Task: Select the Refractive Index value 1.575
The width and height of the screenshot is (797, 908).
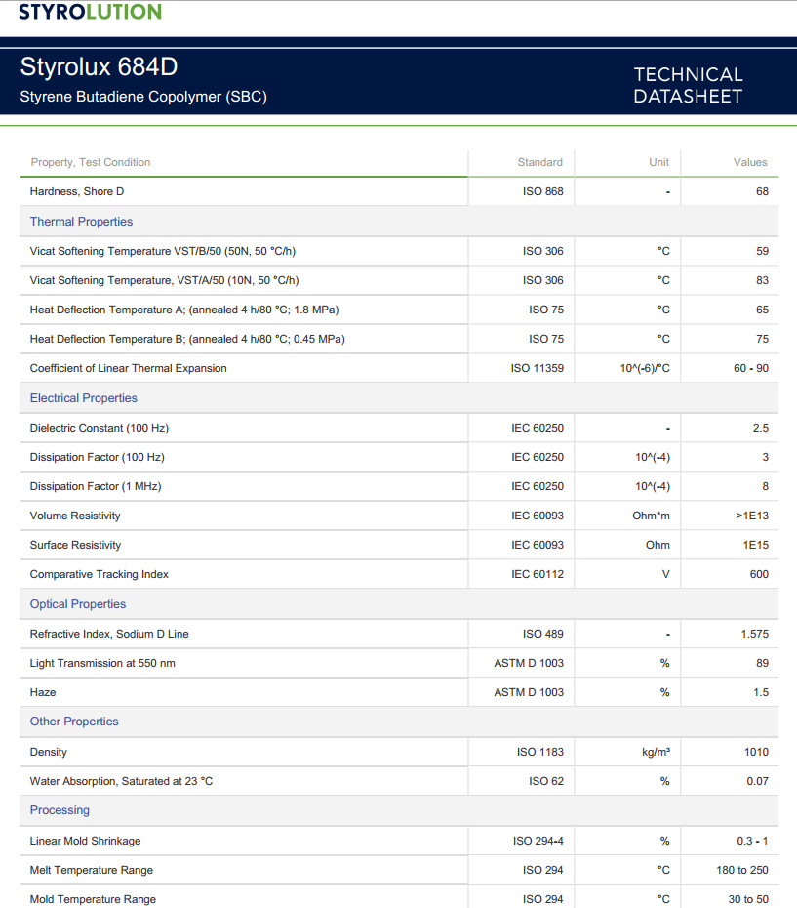Action: [x=754, y=634]
